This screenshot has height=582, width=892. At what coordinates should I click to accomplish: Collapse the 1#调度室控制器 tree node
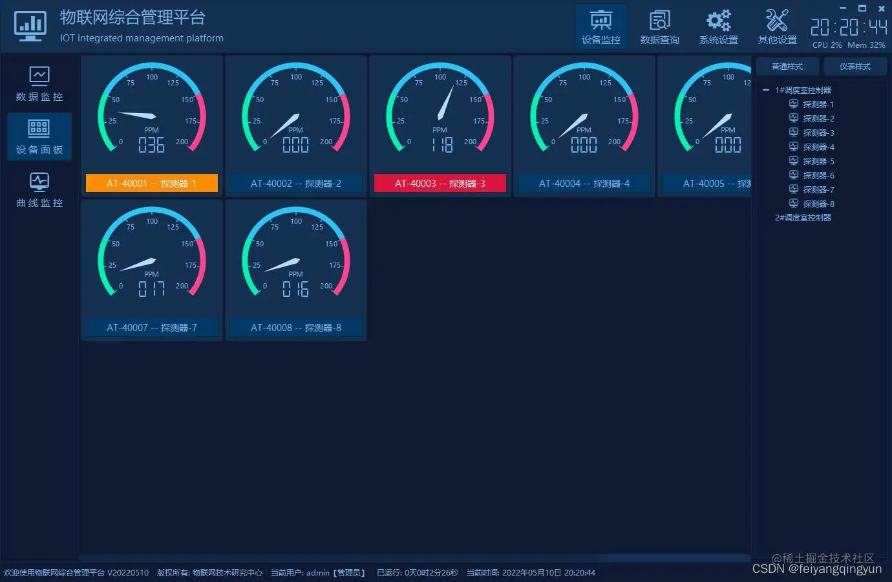click(x=765, y=89)
